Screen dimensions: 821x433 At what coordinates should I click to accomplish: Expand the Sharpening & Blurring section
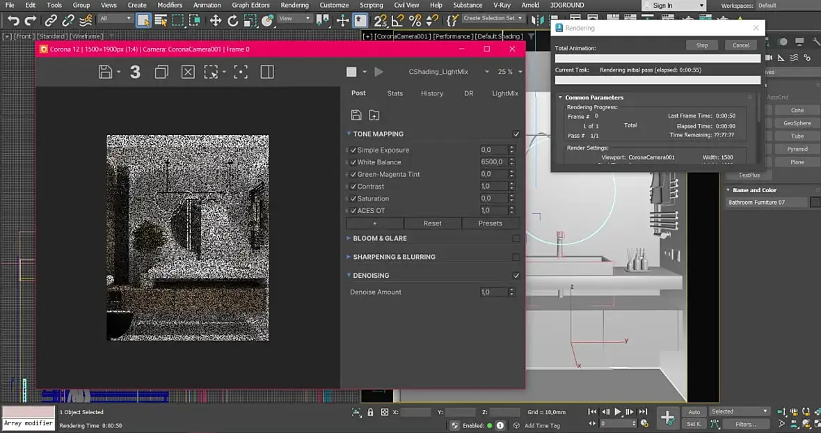click(349, 257)
